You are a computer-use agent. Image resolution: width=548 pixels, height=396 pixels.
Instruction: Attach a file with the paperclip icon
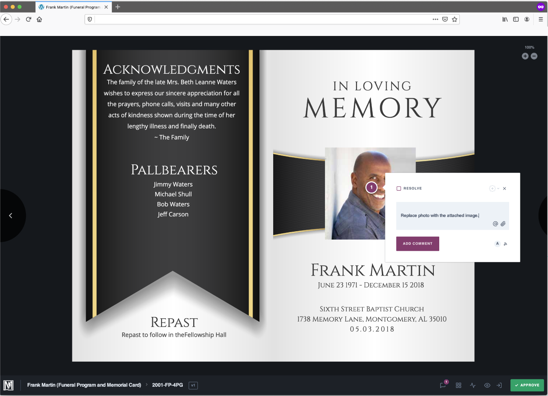click(x=503, y=224)
